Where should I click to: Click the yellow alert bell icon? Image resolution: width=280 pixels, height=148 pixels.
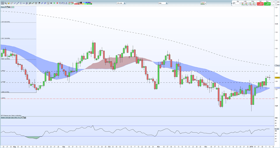9,3
